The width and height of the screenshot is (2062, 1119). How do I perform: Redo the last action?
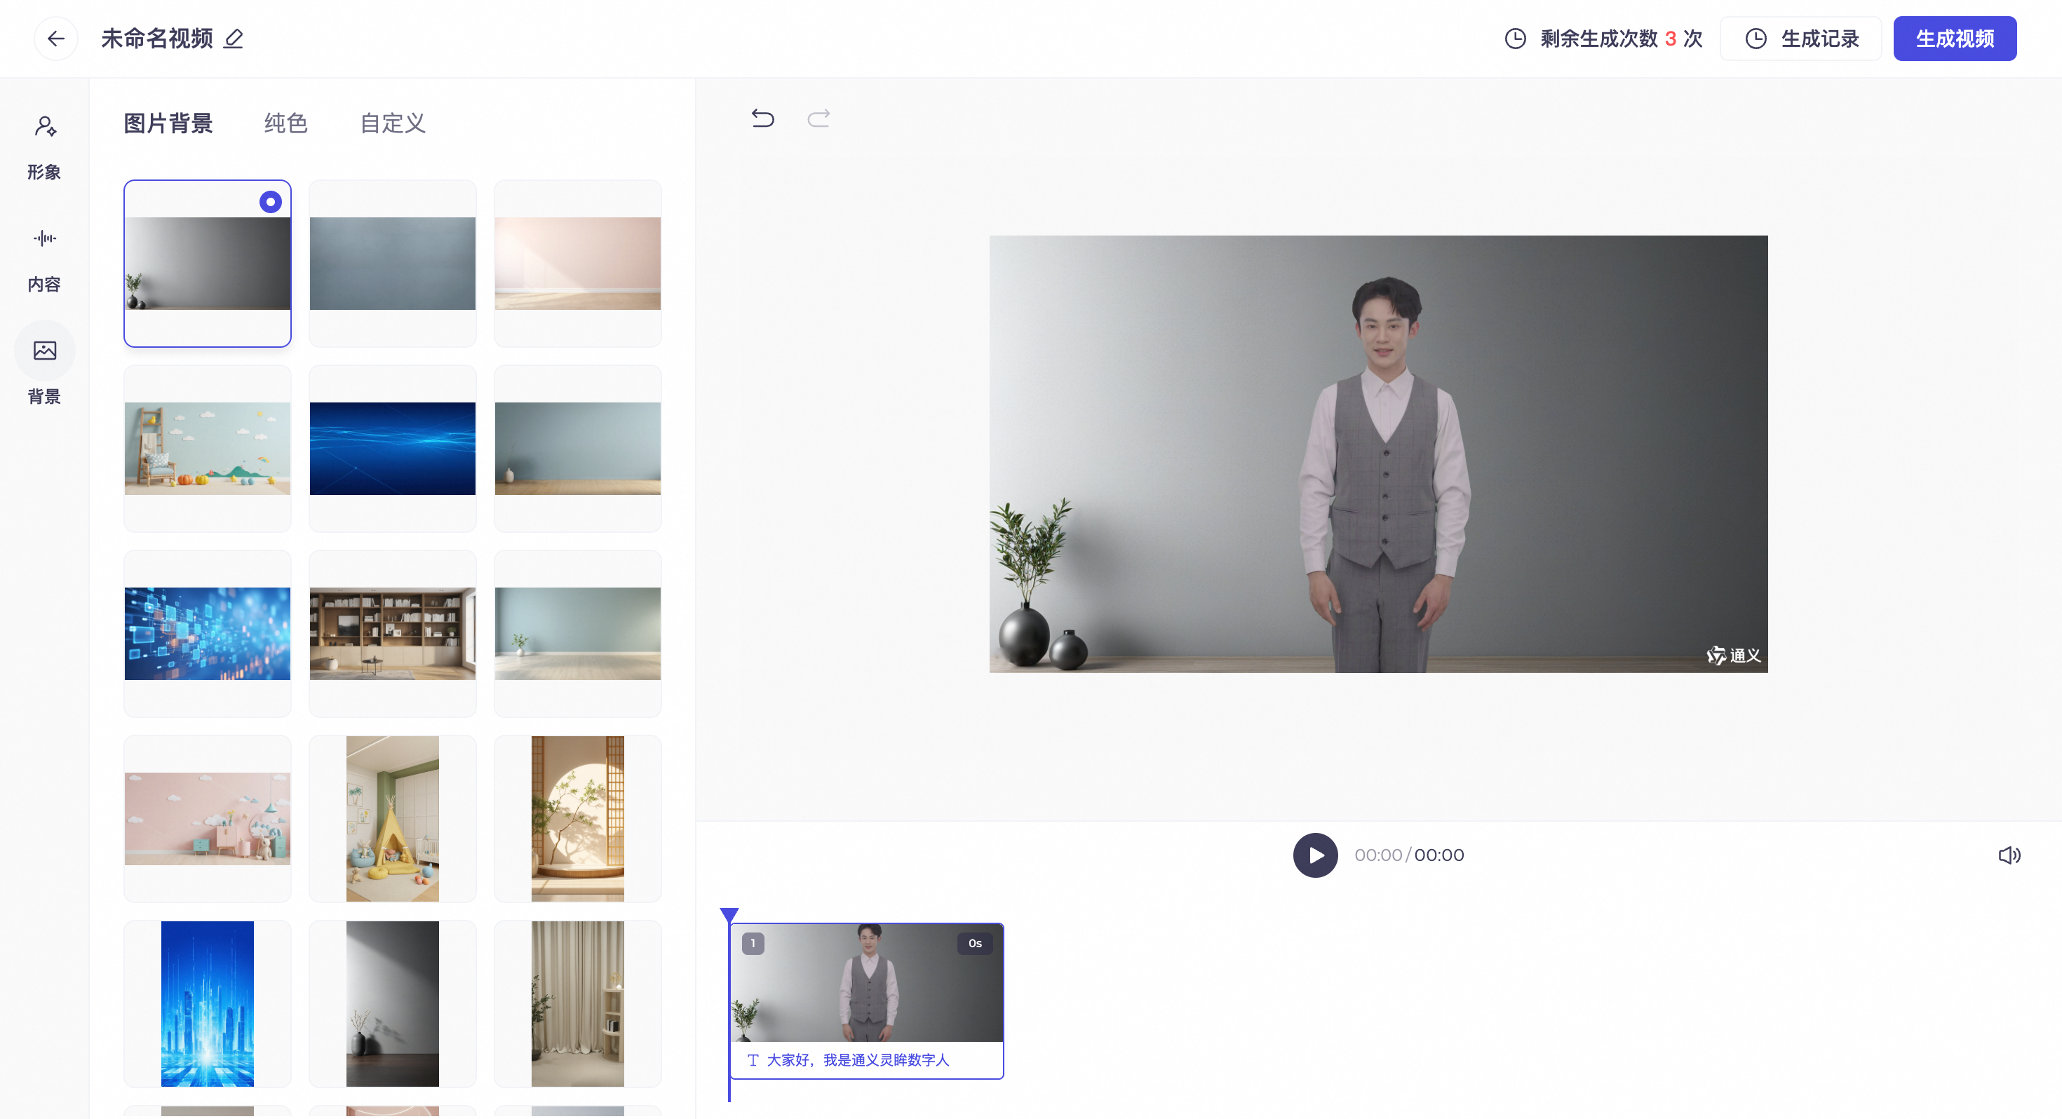click(818, 118)
